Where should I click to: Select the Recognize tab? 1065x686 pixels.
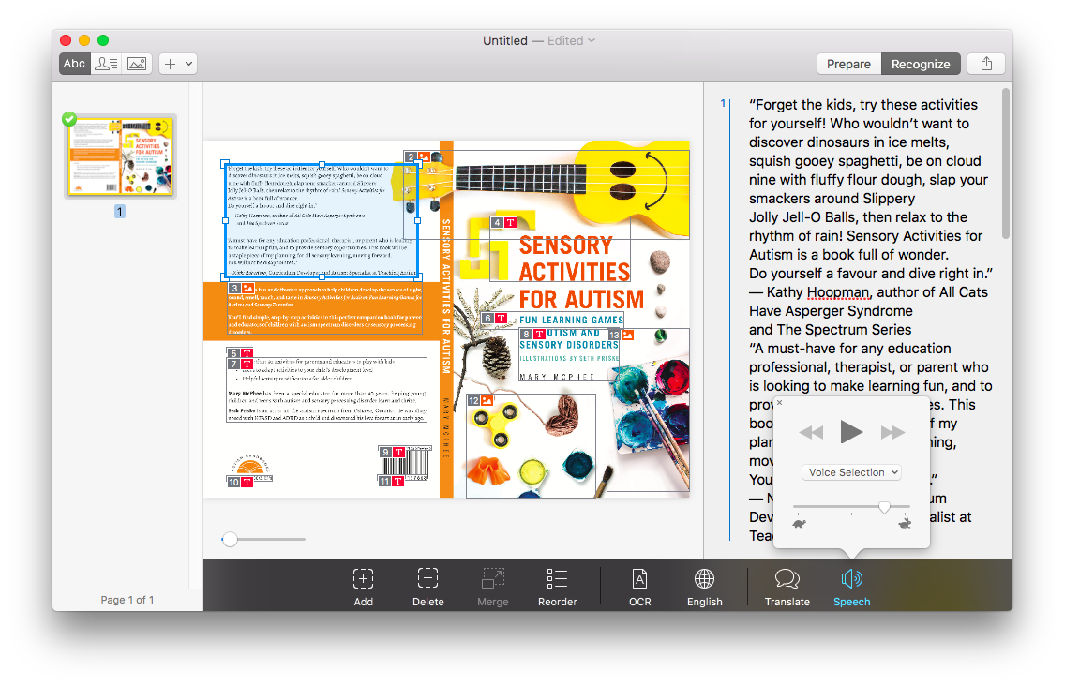click(920, 64)
